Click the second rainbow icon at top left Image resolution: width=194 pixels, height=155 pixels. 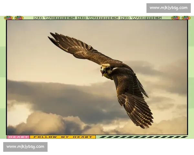tap(19, 18)
